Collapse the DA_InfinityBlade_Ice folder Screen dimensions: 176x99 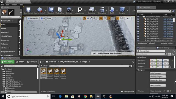[x=2, y=86]
